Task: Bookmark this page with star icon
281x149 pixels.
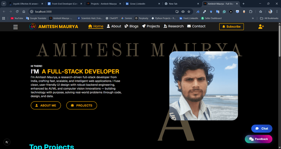Action: click(x=189, y=12)
